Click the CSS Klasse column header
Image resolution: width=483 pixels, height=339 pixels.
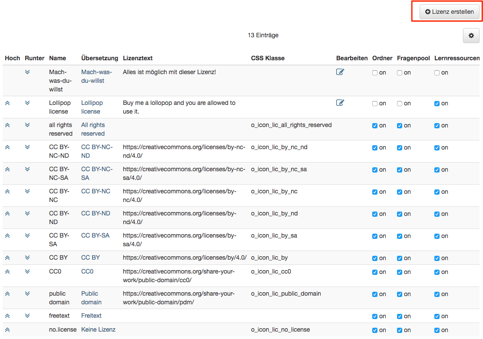(268, 58)
